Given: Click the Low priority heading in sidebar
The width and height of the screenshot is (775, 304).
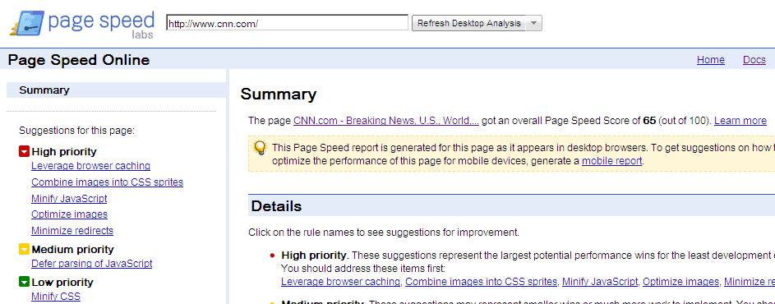Looking at the screenshot, I should coord(62,283).
